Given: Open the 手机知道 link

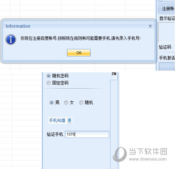Looking at the screenshot, I should 57,120.
